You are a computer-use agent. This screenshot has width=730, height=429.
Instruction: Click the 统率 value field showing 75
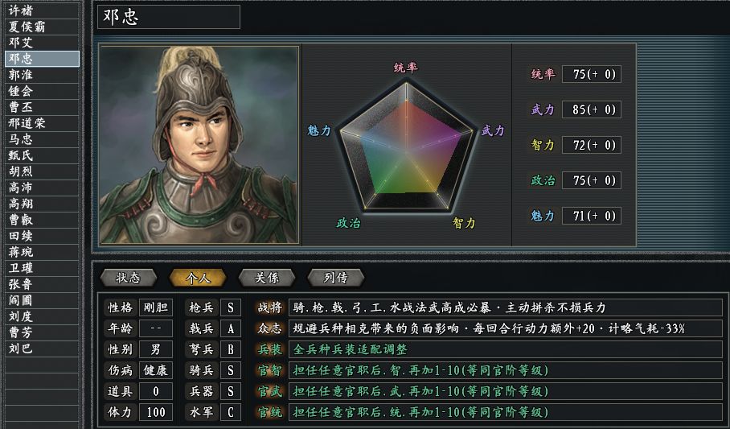tap(591, 74)
